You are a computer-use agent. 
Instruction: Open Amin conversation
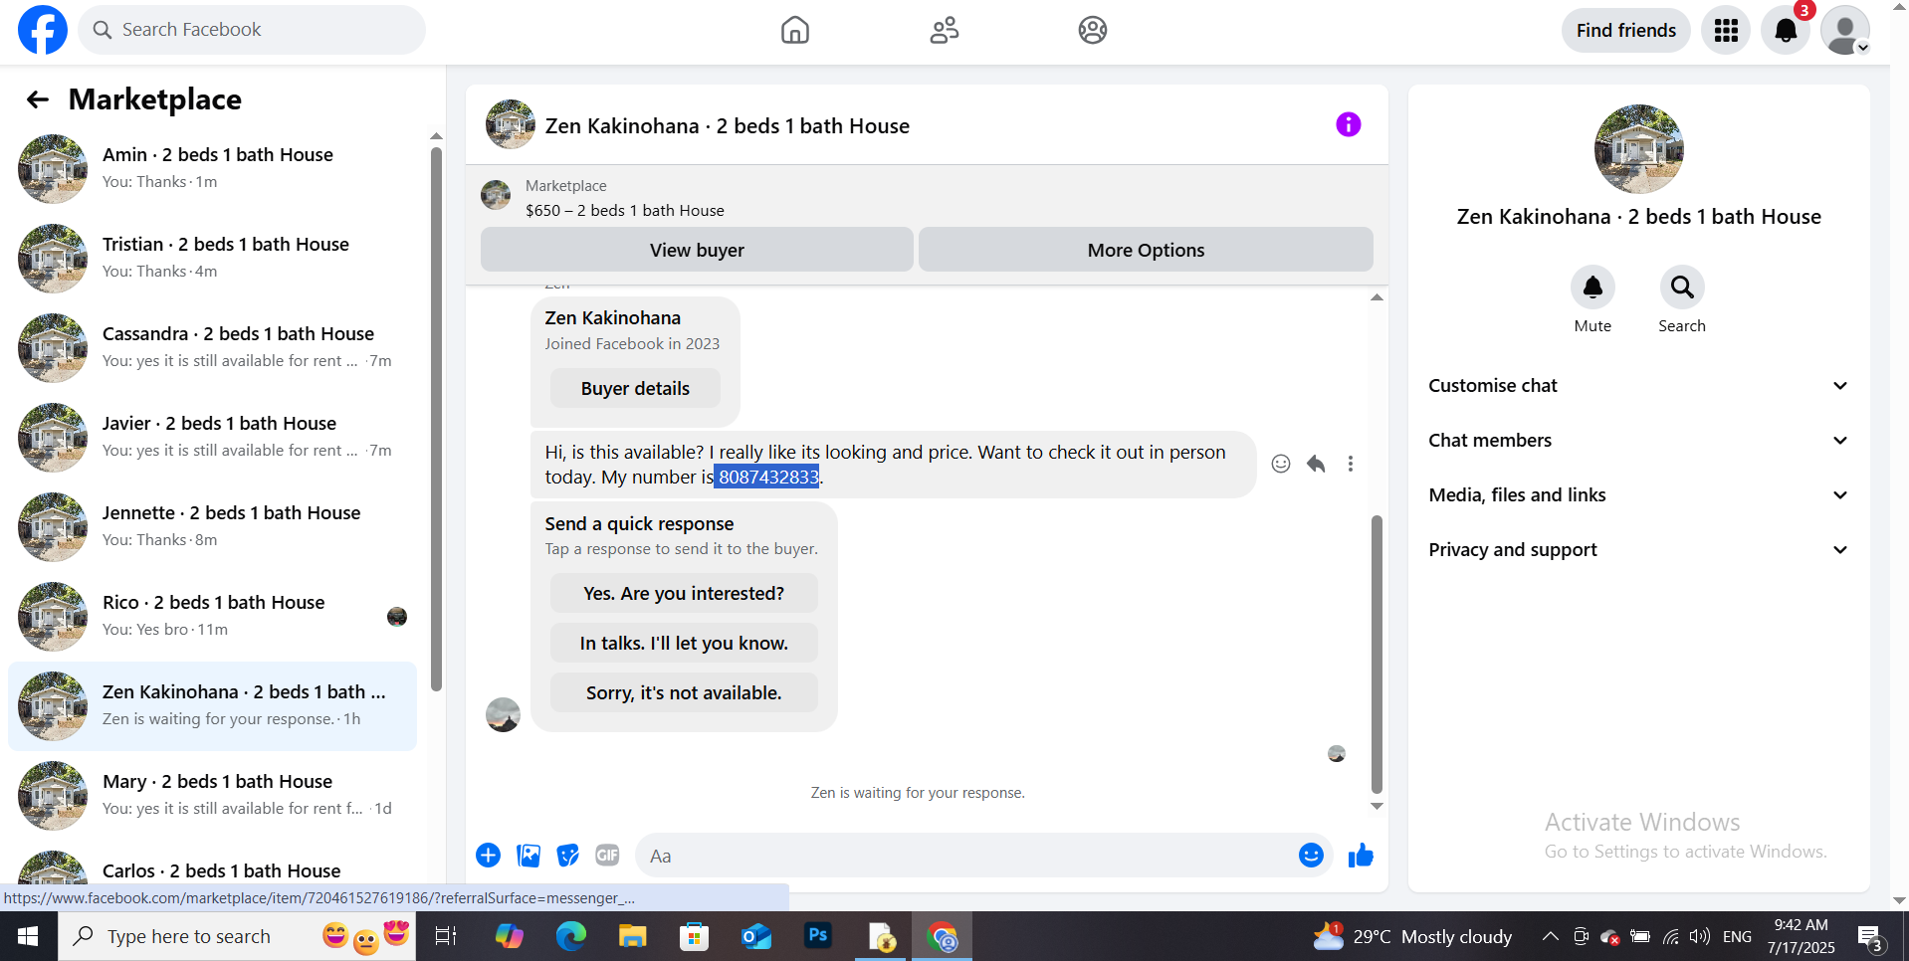[213, 169]
